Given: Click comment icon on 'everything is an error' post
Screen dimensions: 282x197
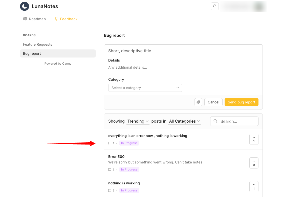Looking at the screenshot, I should click(110, 143).
